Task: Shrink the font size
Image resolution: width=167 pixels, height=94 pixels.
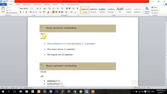Action: pyautogui.click(x=40, y=9)
